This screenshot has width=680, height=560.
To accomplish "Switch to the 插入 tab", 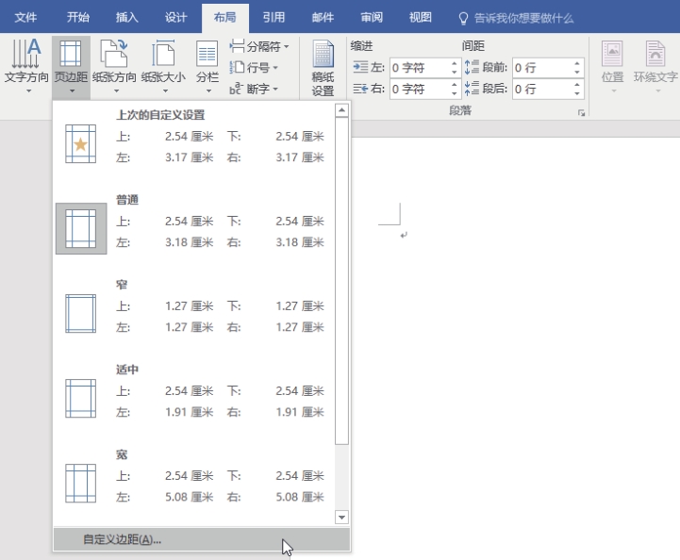I will (x=126, y=17).
